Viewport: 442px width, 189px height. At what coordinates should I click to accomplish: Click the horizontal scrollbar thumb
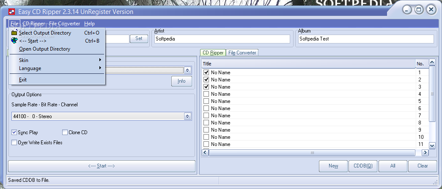[312, 152]
